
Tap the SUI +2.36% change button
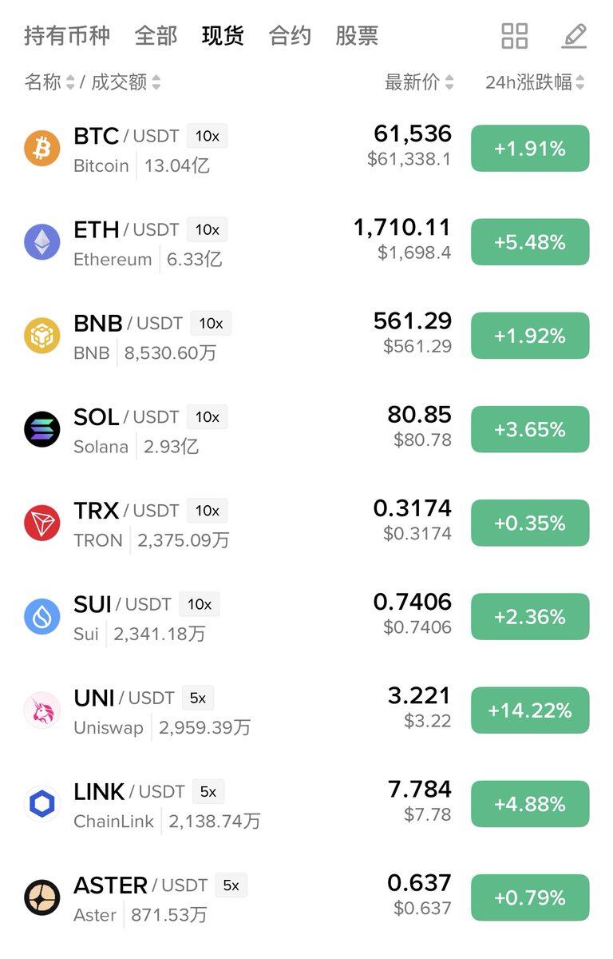pos(530,617)
